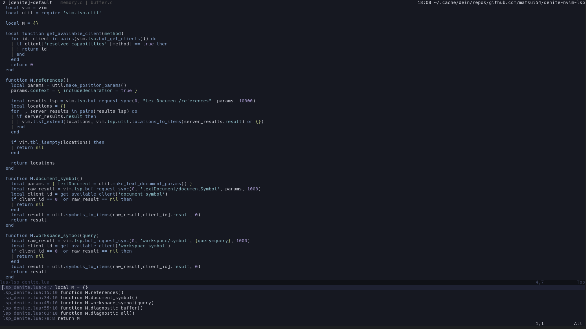Click the Top scroll position indicator
The width and height of the screenshot is (586, 329).
tap(581, 282)
